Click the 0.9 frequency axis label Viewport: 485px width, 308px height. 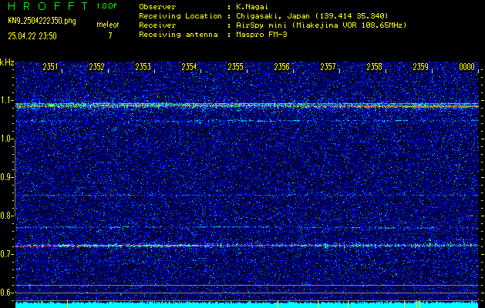(x=6, y=178)
